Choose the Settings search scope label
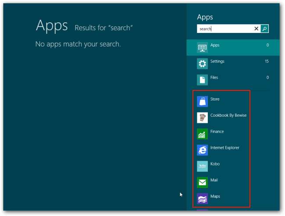 (x=217, y=61)
